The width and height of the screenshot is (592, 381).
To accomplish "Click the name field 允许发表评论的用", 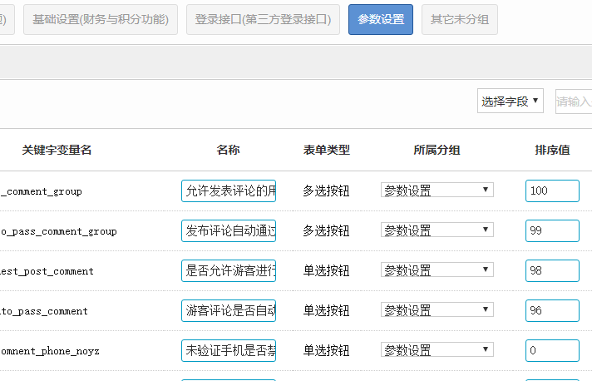I will (x=229, y=190).
